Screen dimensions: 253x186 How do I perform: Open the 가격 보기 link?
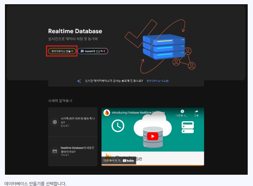coord(65,155)
